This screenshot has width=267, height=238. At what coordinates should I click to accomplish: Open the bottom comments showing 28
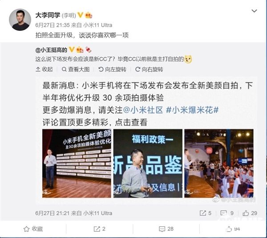[166, 229]
